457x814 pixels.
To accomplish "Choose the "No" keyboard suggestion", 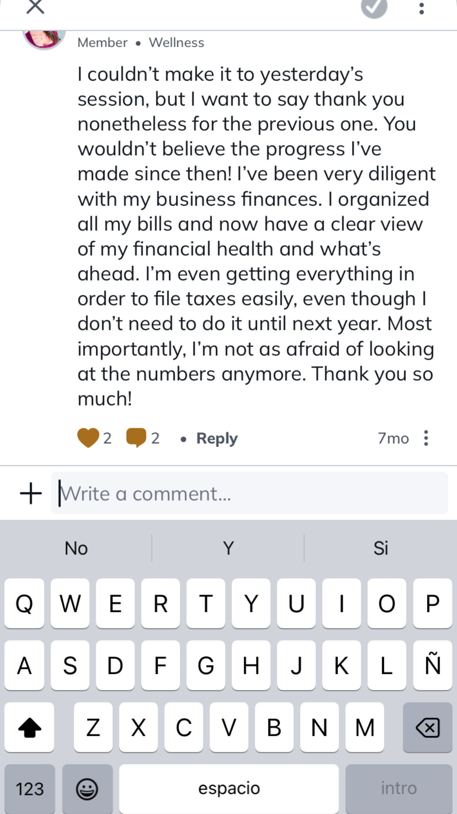I will (76, 548).
